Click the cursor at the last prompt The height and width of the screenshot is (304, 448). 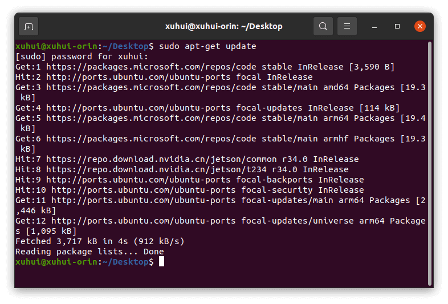[x=161, y=261]
